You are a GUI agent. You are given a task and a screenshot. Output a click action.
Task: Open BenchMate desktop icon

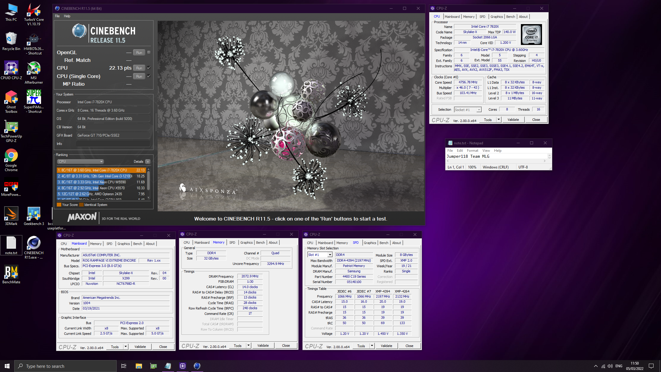coord(11,275)
